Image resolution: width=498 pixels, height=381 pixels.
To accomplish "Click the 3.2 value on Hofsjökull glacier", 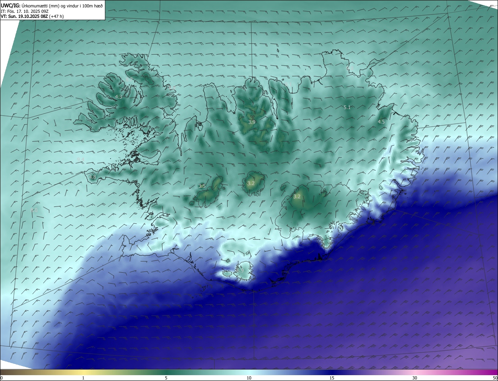I will tap(251, 183).
